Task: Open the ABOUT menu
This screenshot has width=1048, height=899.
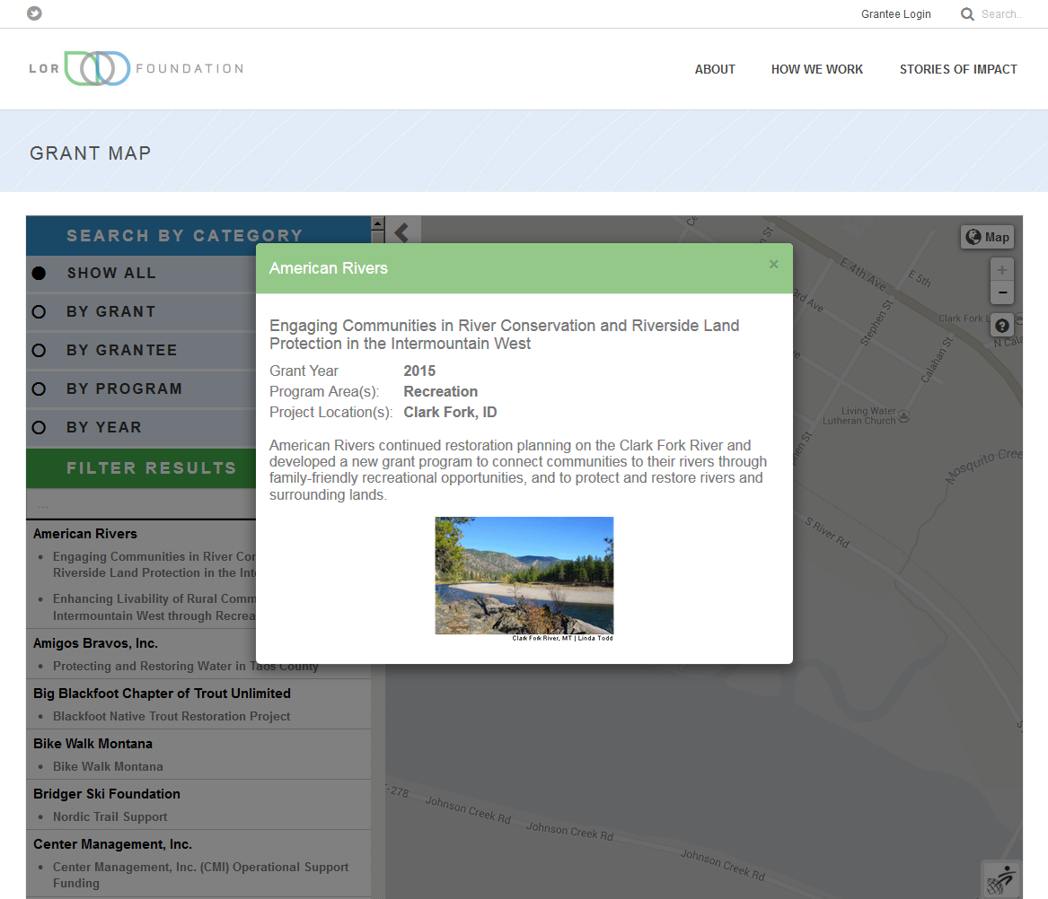Action: 715,69
